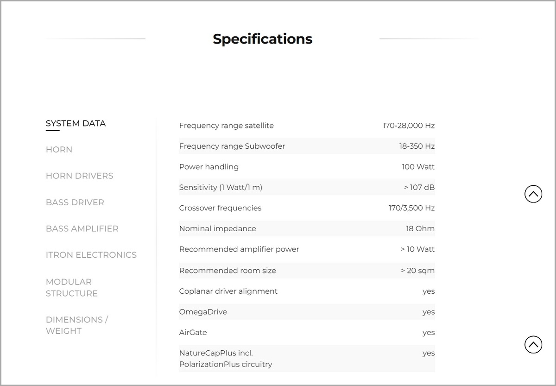View ITRON ELECTRONICS specifications
556x386 pixels.
click(x=91, y=255)
